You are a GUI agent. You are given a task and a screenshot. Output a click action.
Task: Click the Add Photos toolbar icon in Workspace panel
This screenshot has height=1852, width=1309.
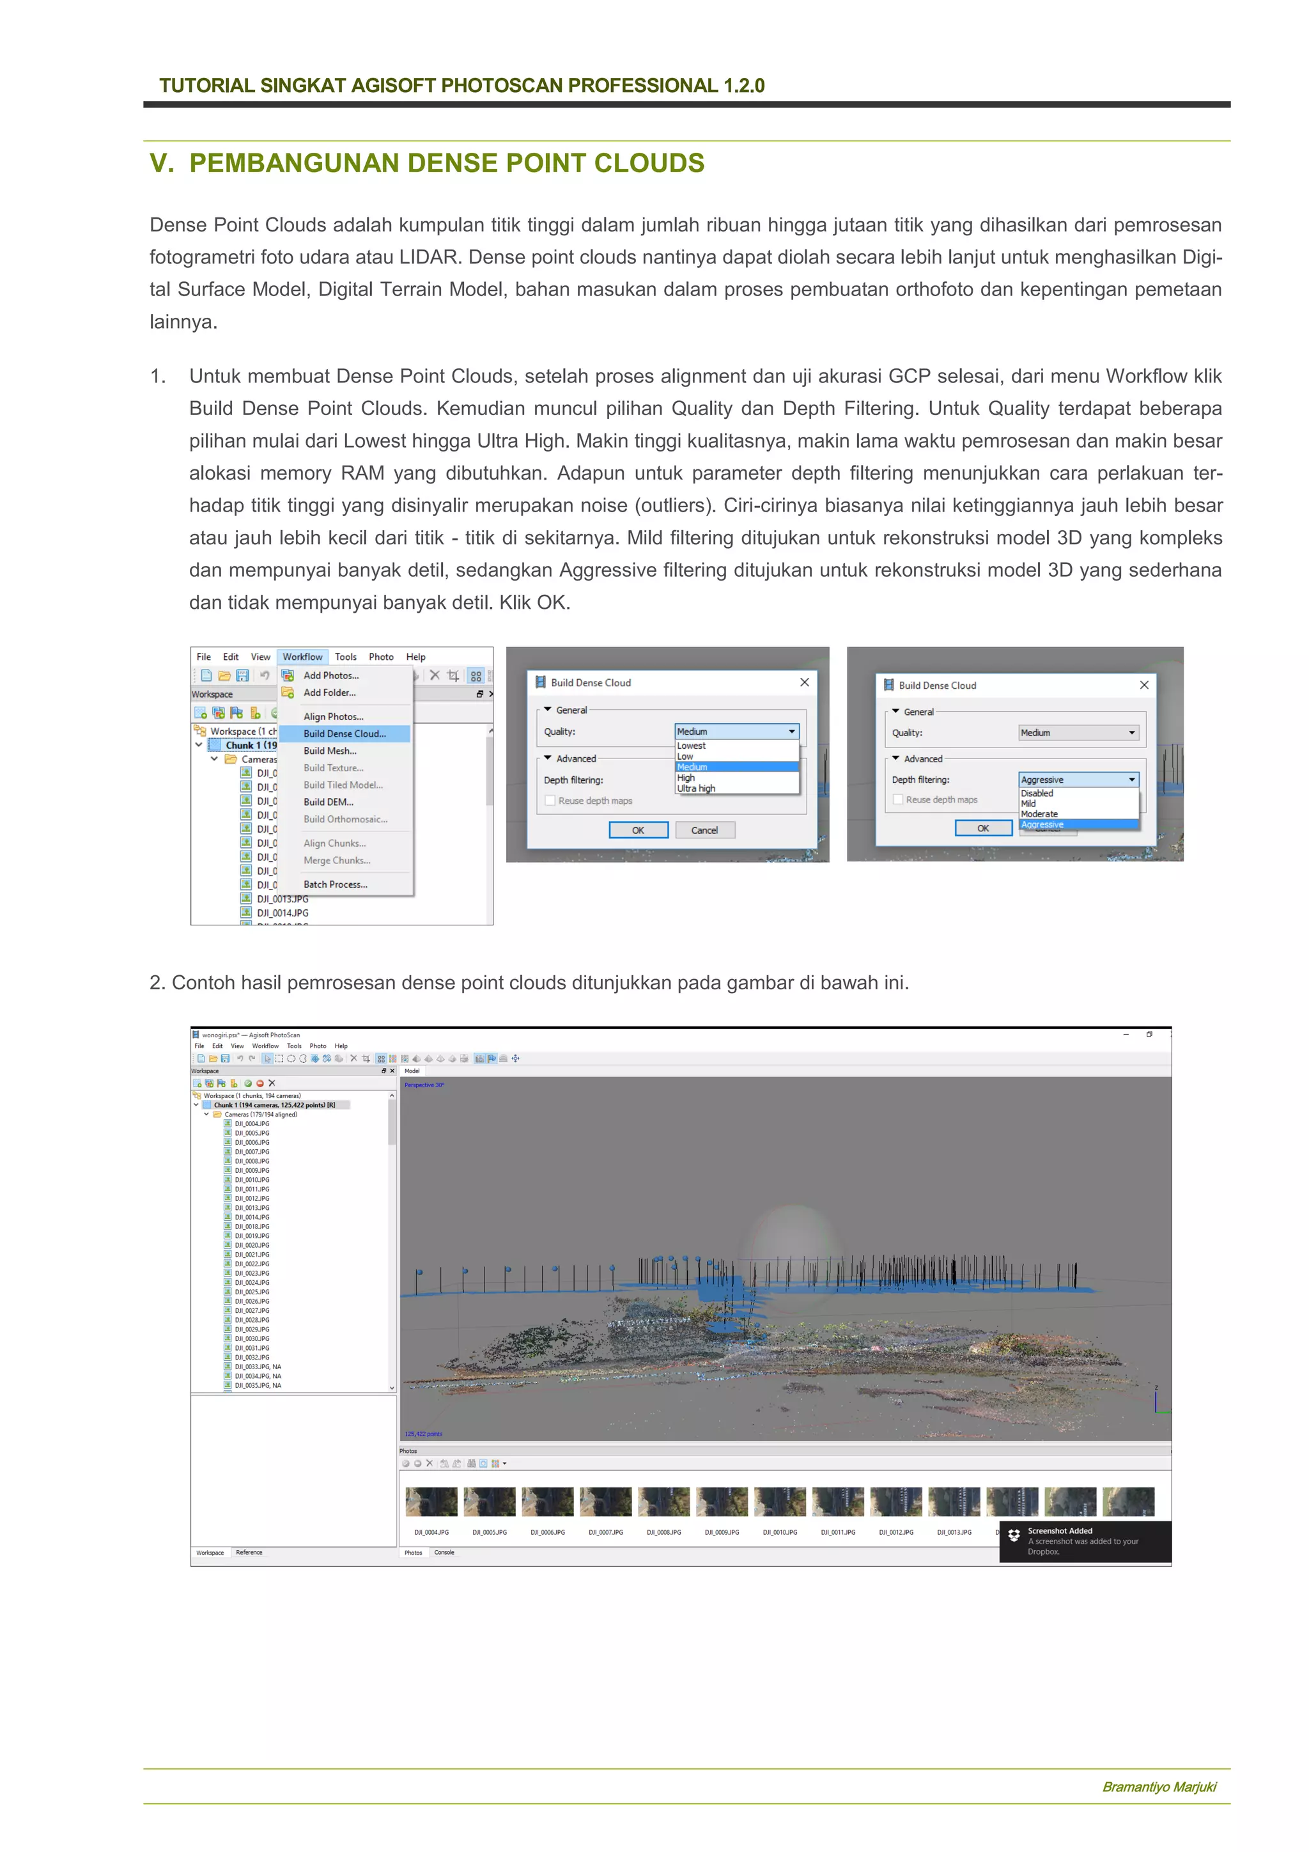210,1083
